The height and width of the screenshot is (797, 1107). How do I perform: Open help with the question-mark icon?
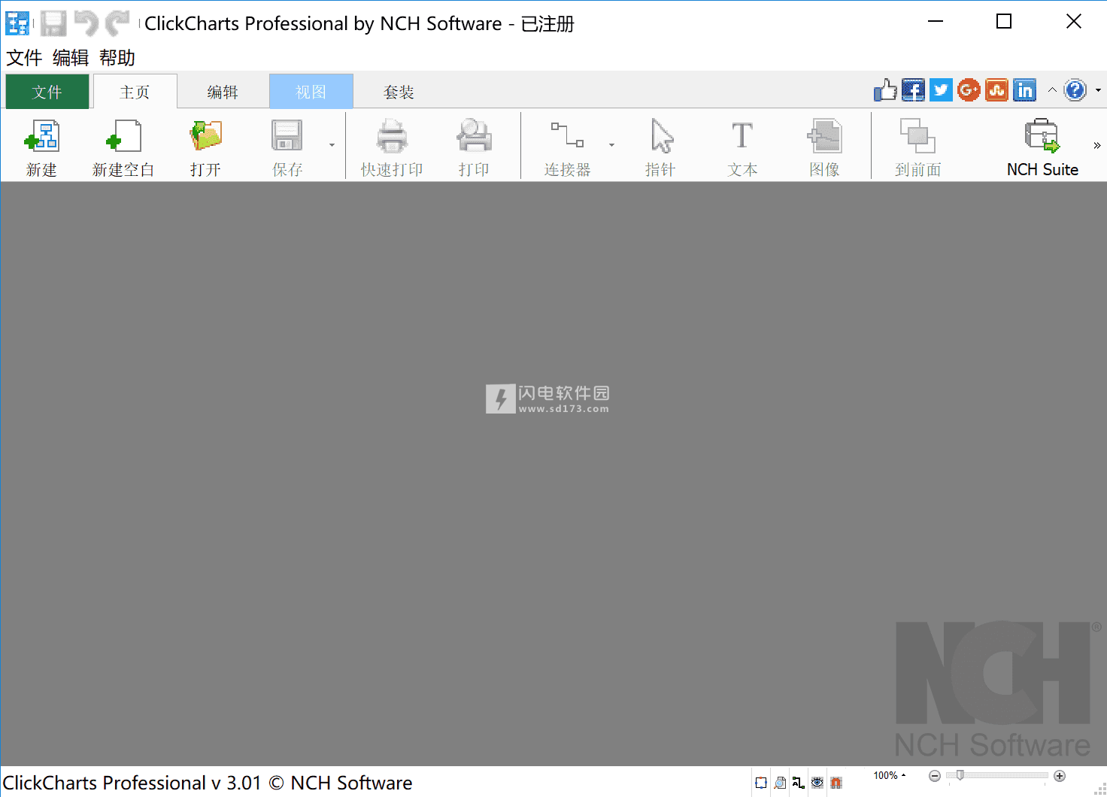click(x=1075, y=91)
